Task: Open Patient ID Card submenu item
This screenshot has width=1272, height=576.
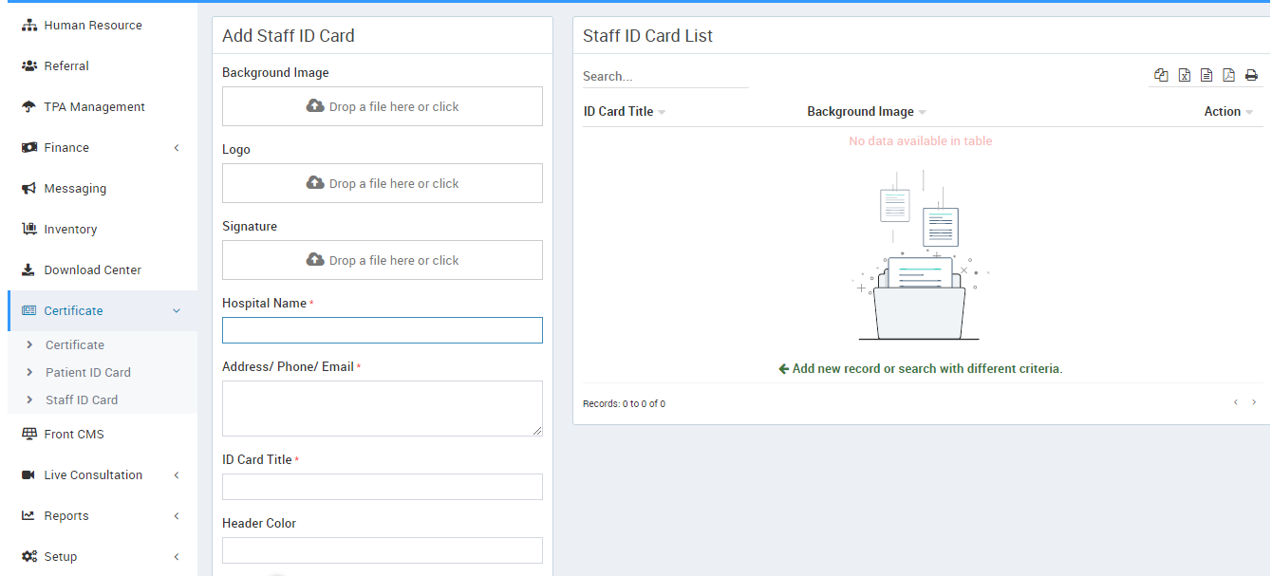Action: click(x=87, y=373)
